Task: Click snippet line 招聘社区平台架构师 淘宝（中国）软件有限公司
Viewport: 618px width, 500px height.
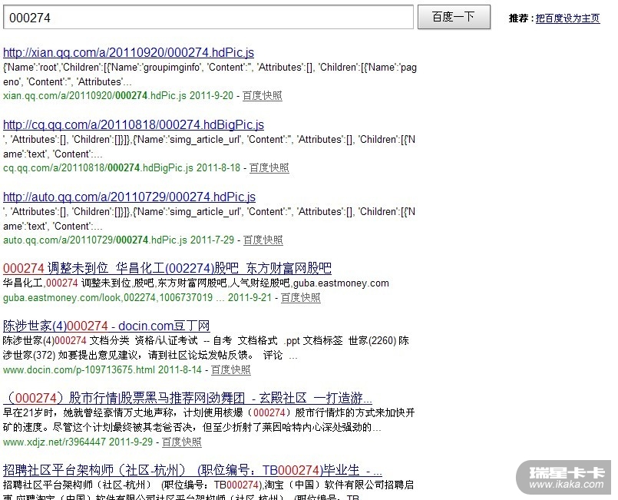Action: (x=208, y=485)
